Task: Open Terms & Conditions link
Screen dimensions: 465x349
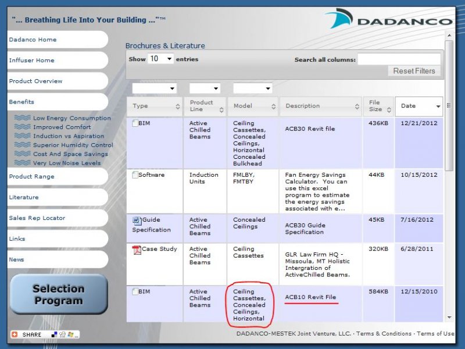Action: (384, 333)
